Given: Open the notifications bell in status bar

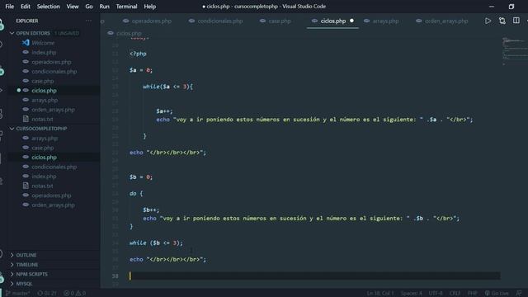Looking at the screenshot, I should click(519, 294).
